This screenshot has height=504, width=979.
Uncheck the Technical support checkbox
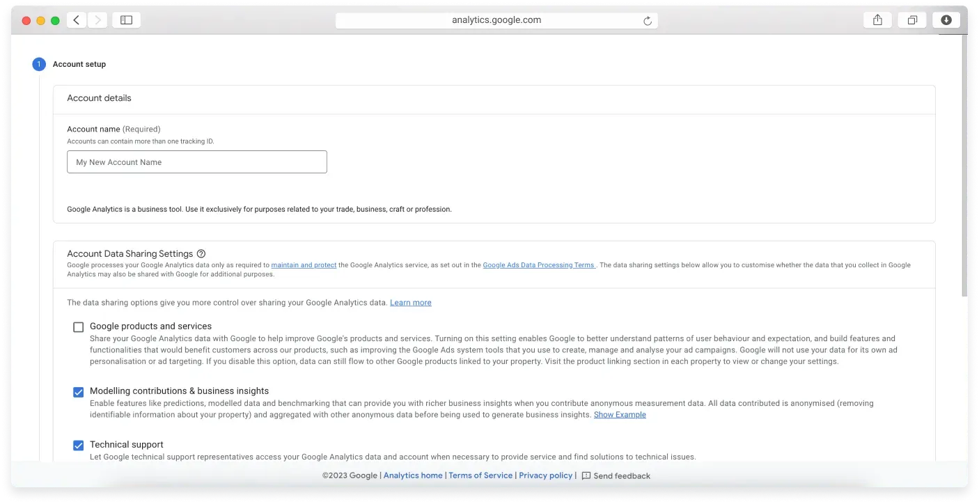(x=79, y=446)
